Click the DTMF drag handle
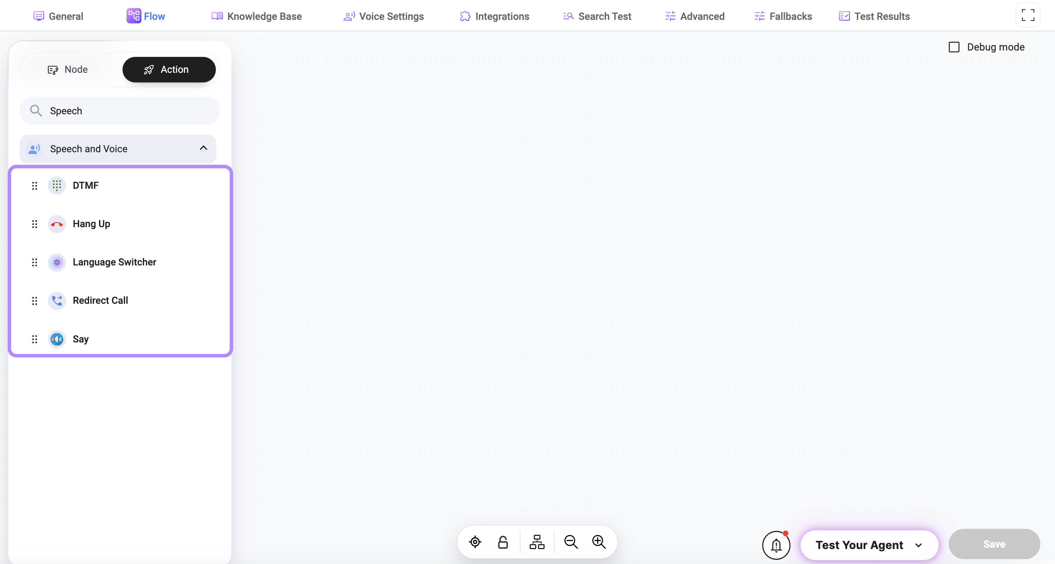This screenshot has width=1055, height=564. (x=35, y=186)
